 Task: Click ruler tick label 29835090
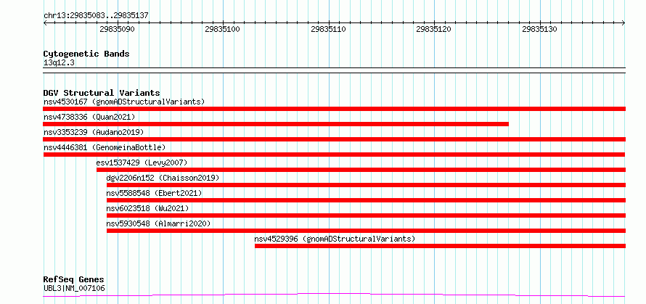pos(117,29)
